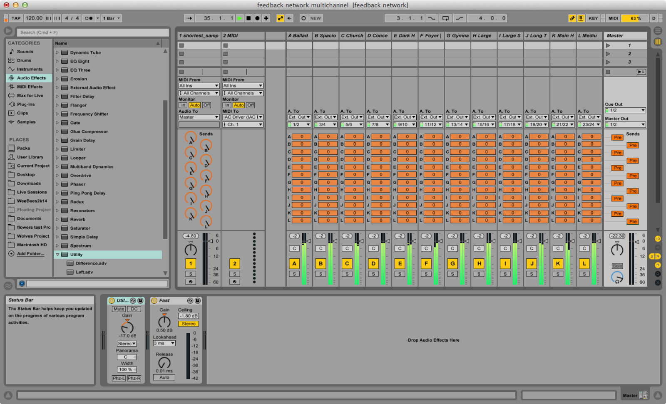Toggle the Computer MIDI Keyboard button
The width and height of the screenshot is (666, 404).
581,18
